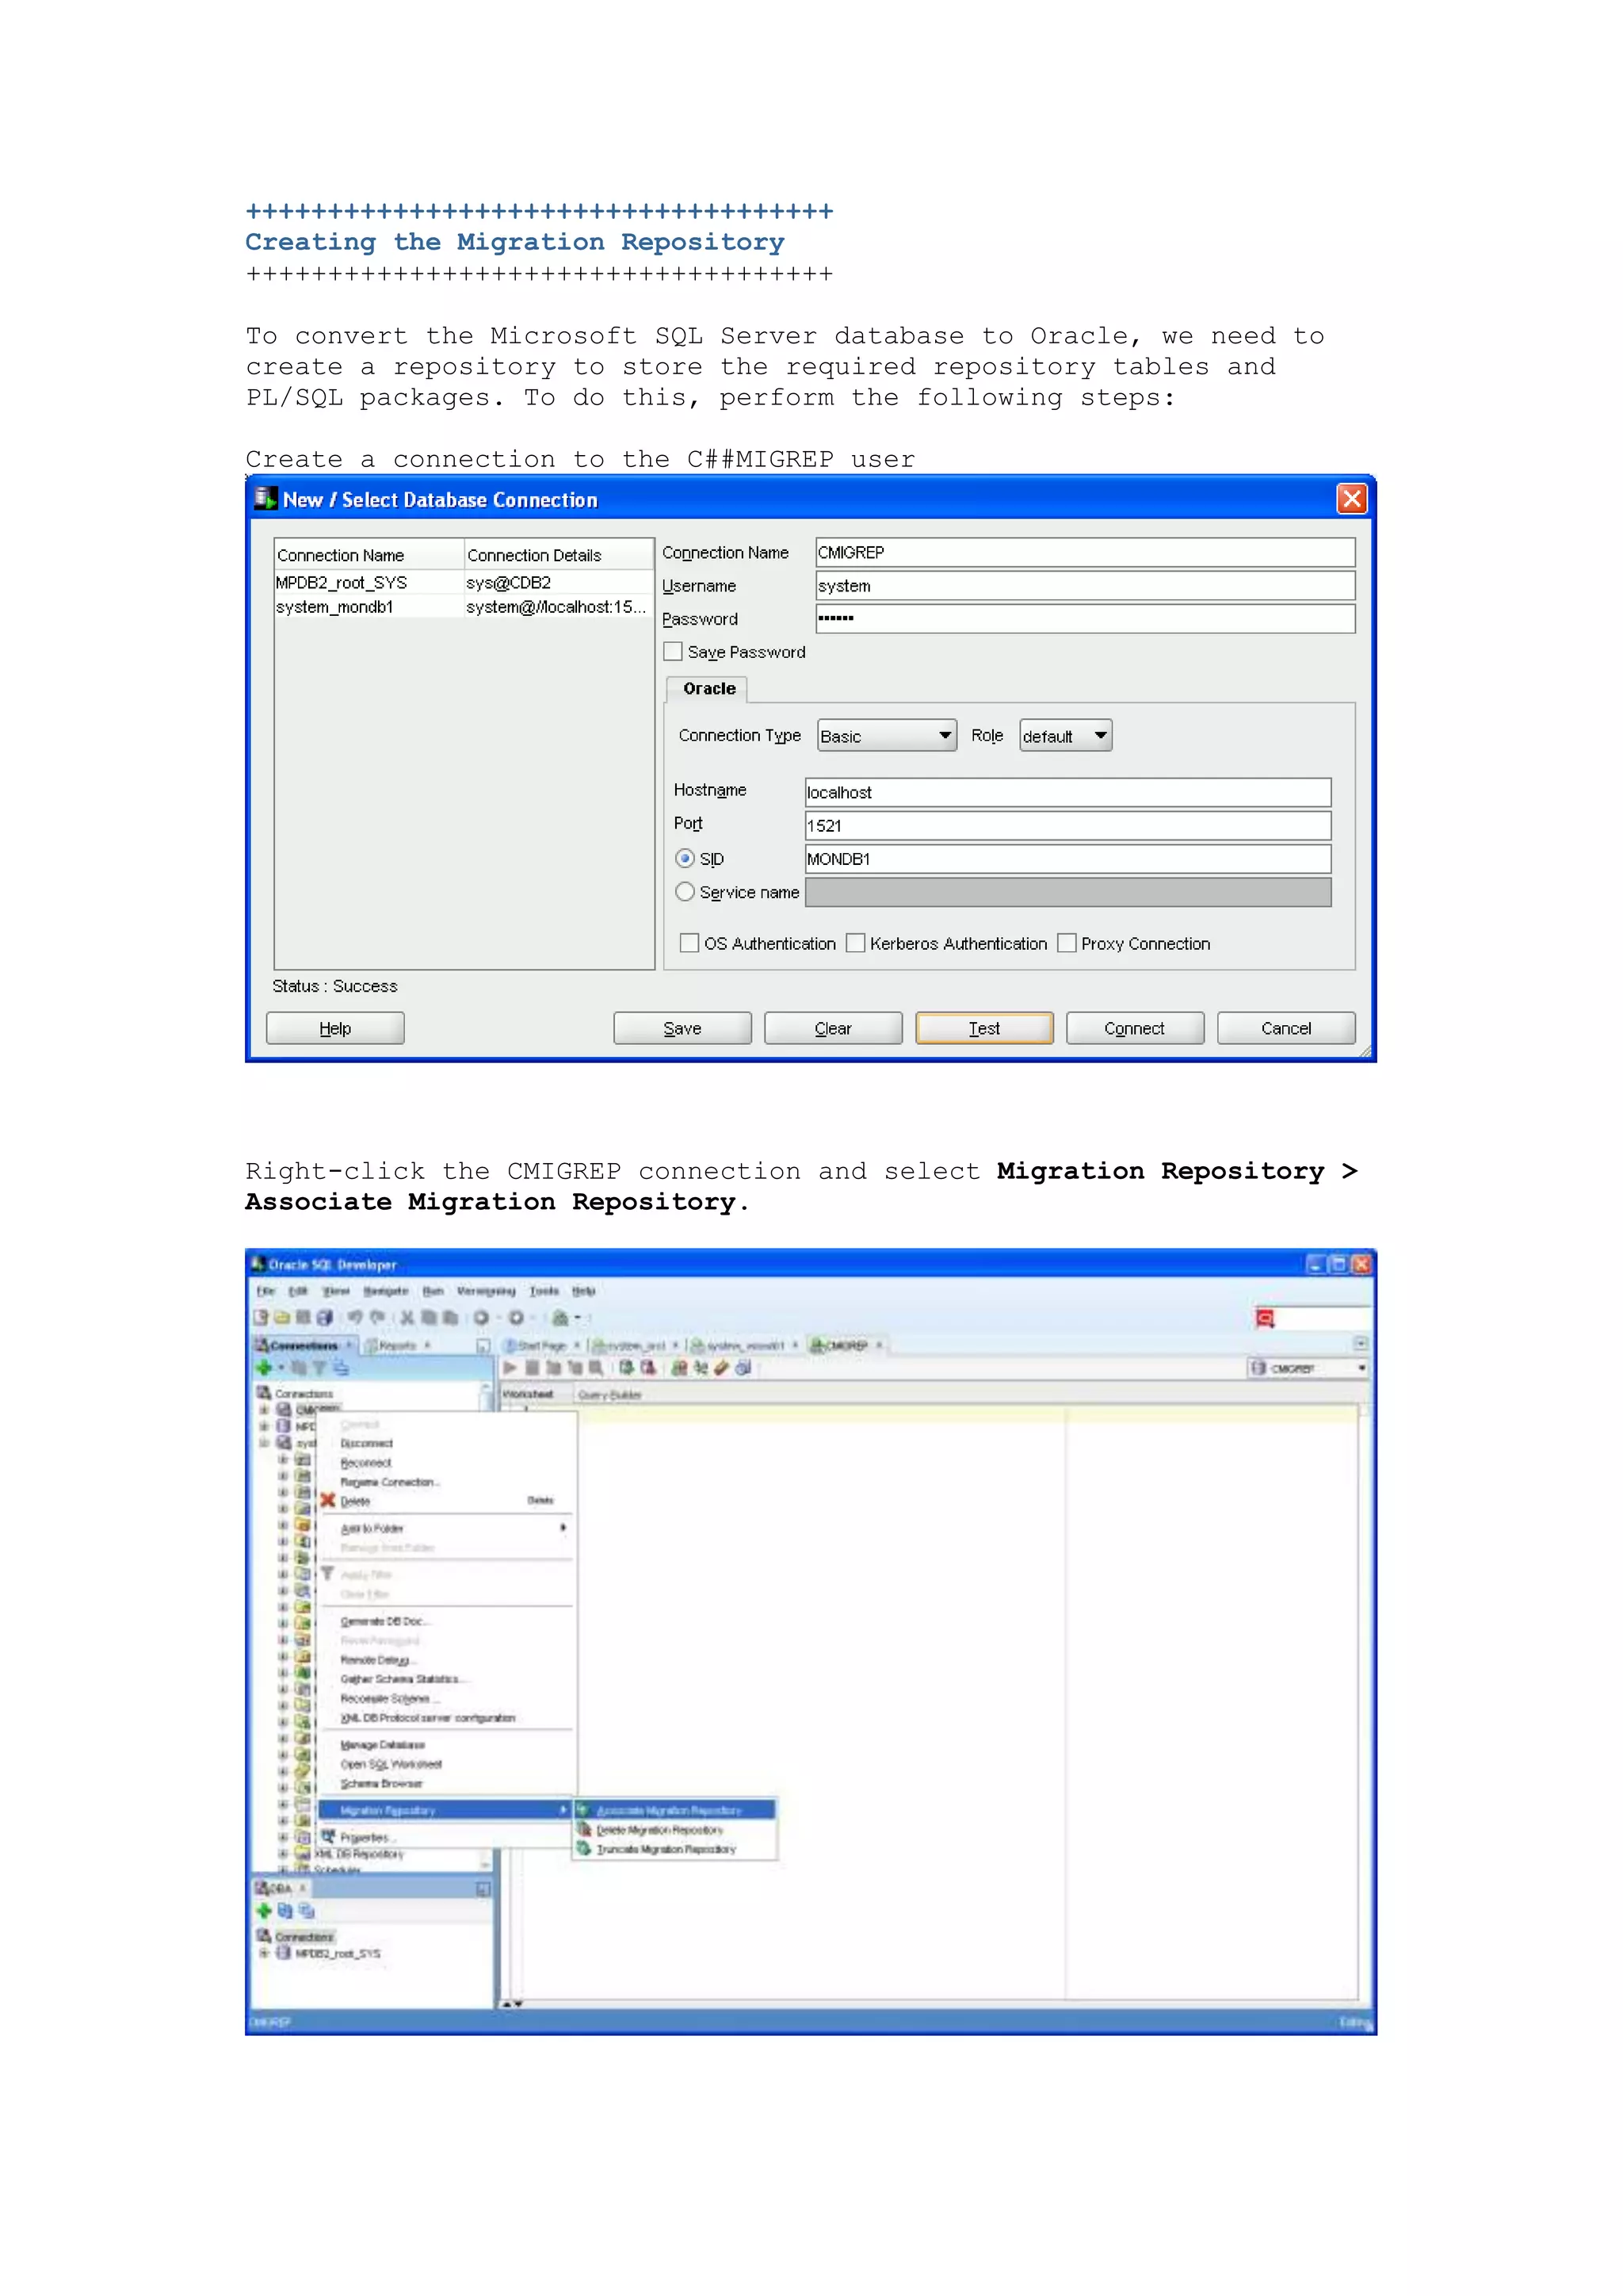Click the Username field containing system
The image size is (1623, 2296).
[1086, 586]
